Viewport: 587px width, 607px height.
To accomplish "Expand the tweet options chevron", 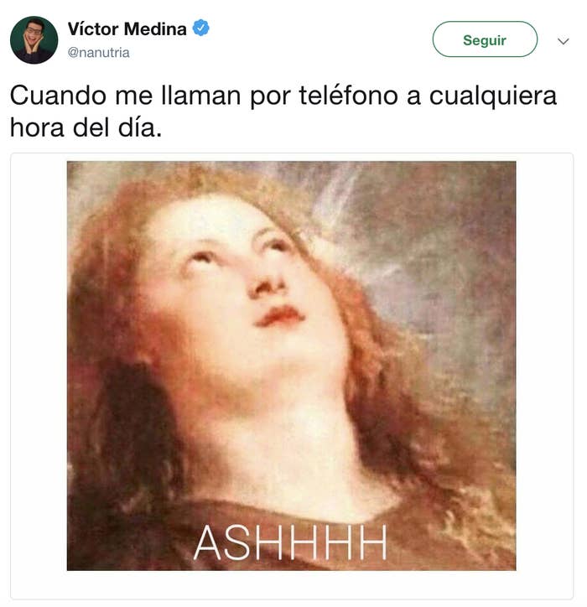I will pyautogui.click(x=563, y=40).
